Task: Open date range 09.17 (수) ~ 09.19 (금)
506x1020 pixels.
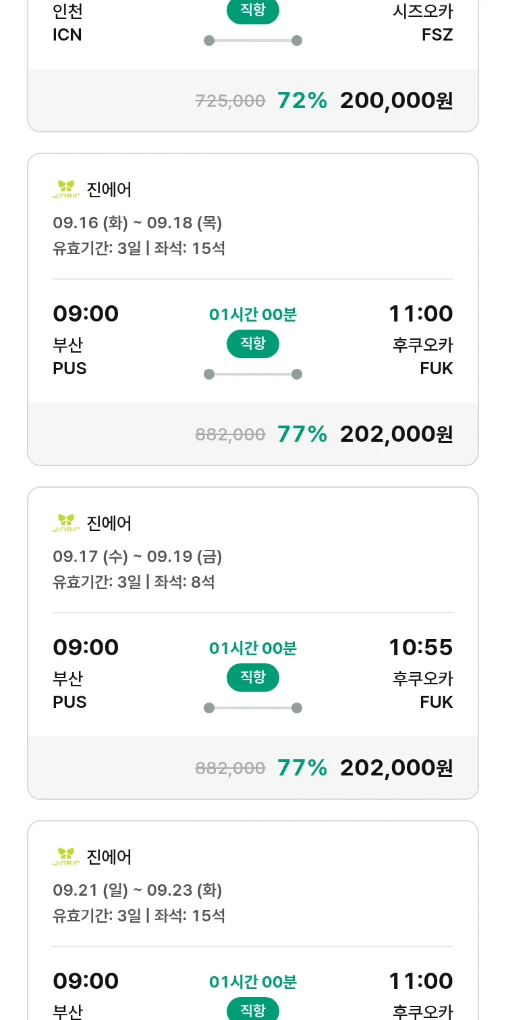Action: 138,557
